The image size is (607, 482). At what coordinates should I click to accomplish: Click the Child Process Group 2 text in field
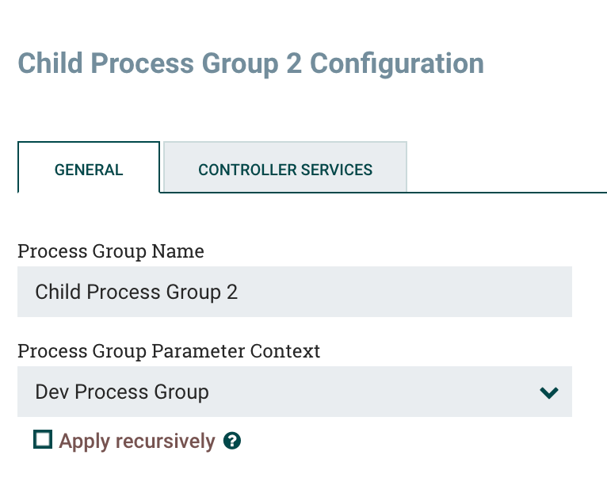pyautogui.click(x=136, y=292)
